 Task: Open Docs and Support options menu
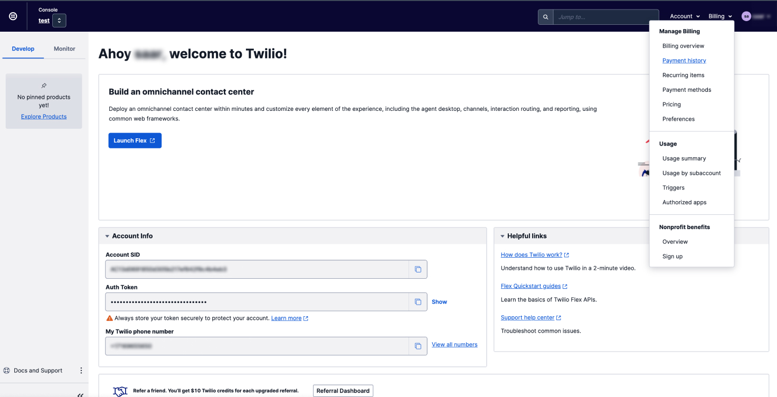click(81, 371)
